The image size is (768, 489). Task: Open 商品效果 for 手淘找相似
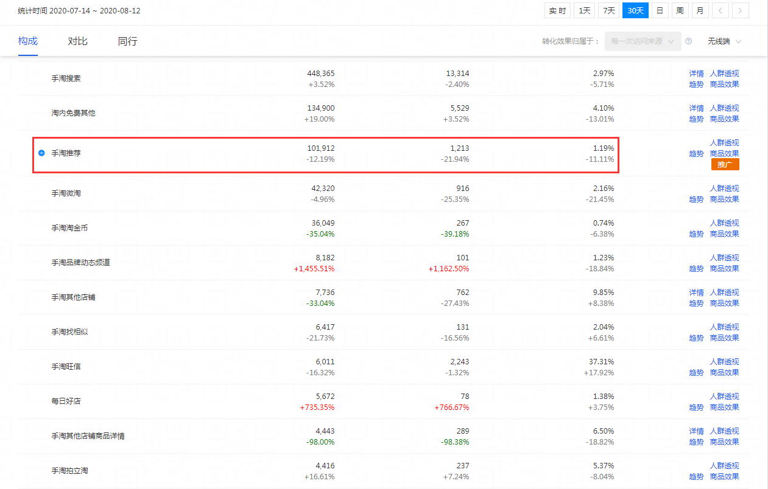(x=724, y=338)
